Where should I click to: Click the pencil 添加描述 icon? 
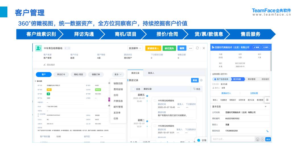(45, 65)
